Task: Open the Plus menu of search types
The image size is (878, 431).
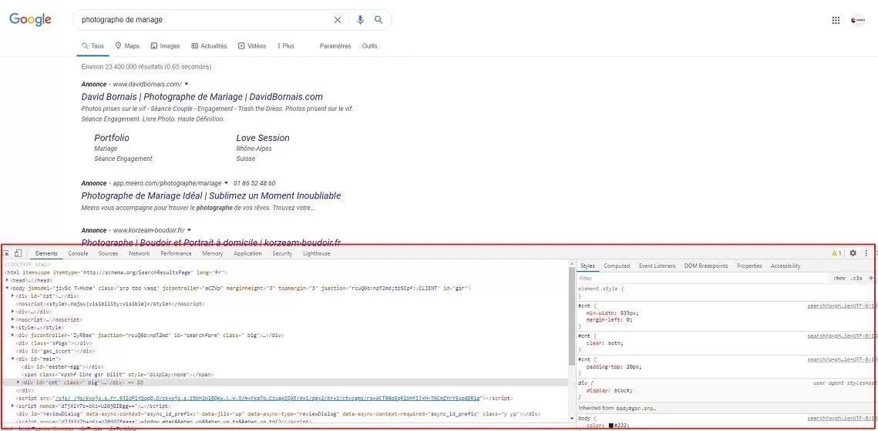Action: pos(285,46)
